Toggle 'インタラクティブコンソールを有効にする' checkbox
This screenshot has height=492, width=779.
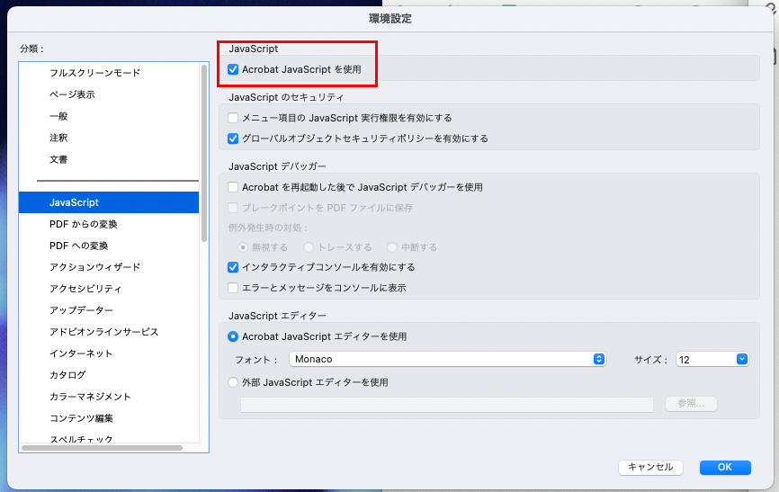(x=234, y=267)
